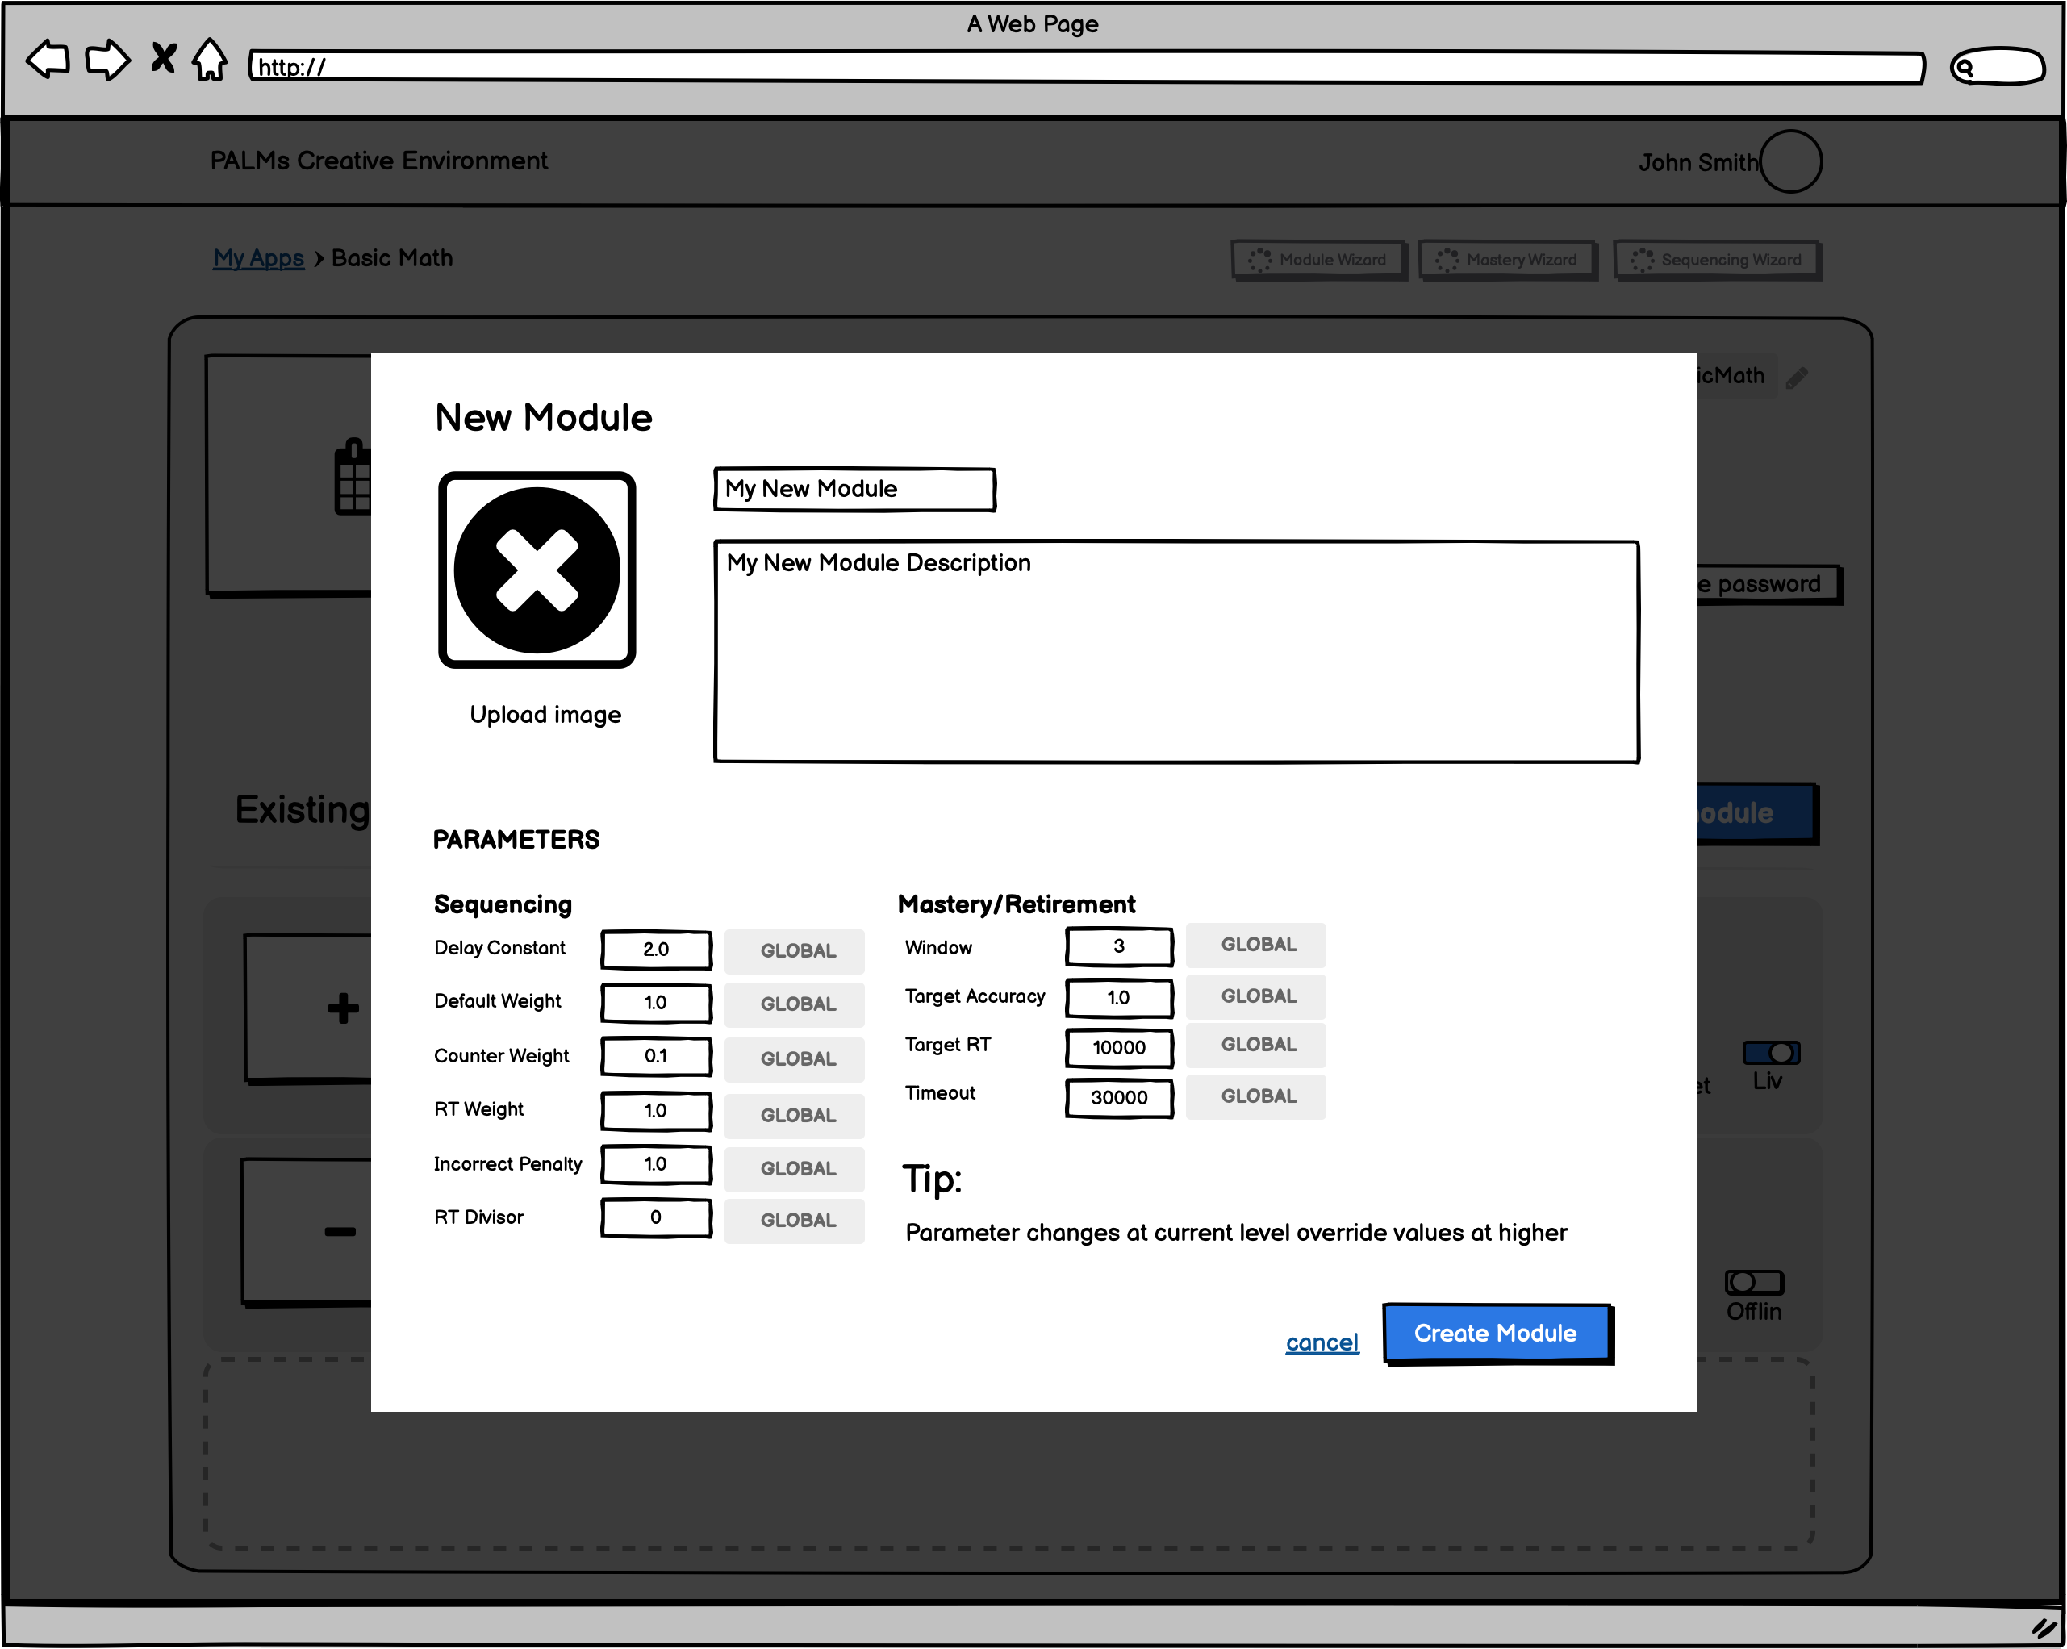Click the browser search box magnifier
2067x1649 pixels.
coord(1965,67)
